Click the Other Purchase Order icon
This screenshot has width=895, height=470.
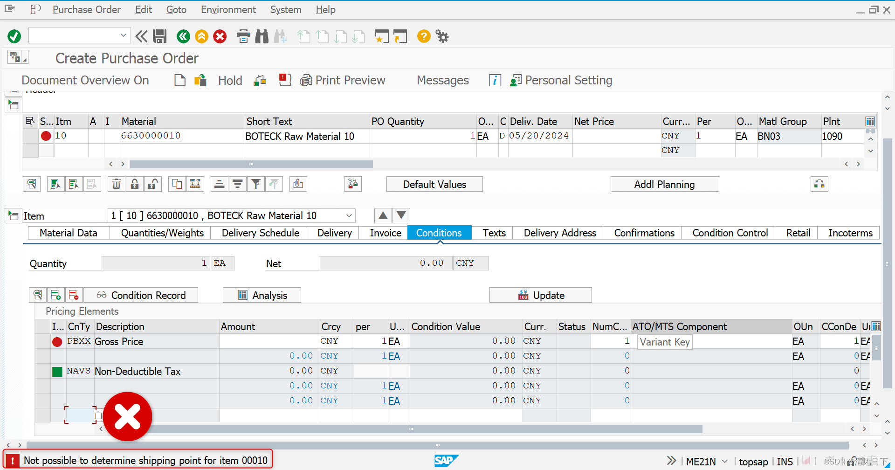point(200,80)
